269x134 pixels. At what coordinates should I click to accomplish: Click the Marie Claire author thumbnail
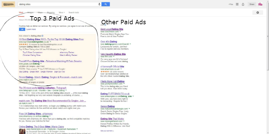coord(22,131)
